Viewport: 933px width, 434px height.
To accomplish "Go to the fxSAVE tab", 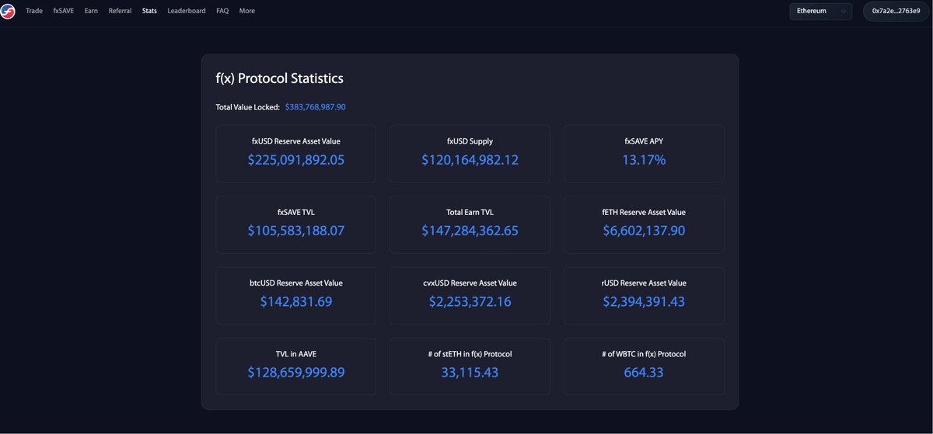I will [64, 12].
